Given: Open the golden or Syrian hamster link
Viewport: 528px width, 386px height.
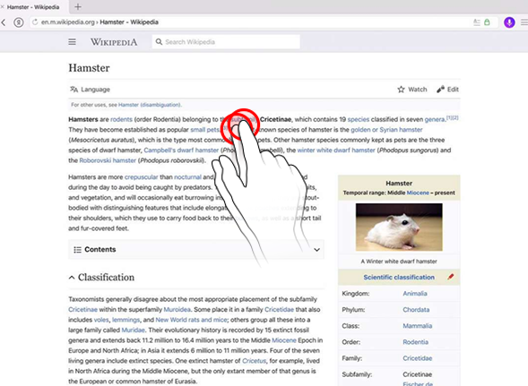Looking at the screenshot, I should click(386, 130).
